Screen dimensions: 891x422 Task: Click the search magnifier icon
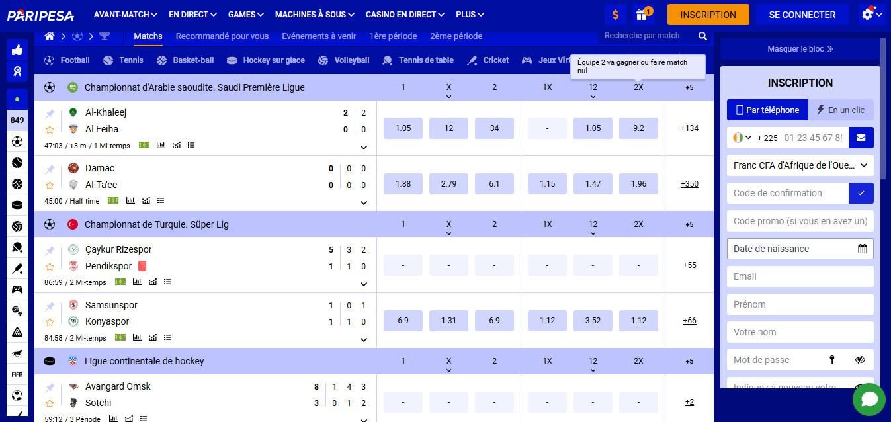702,36
